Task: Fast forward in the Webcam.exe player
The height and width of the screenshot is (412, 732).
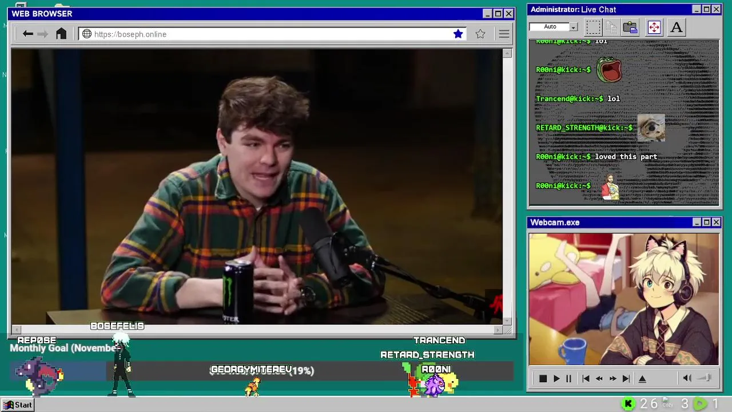Action: point(613,378)
